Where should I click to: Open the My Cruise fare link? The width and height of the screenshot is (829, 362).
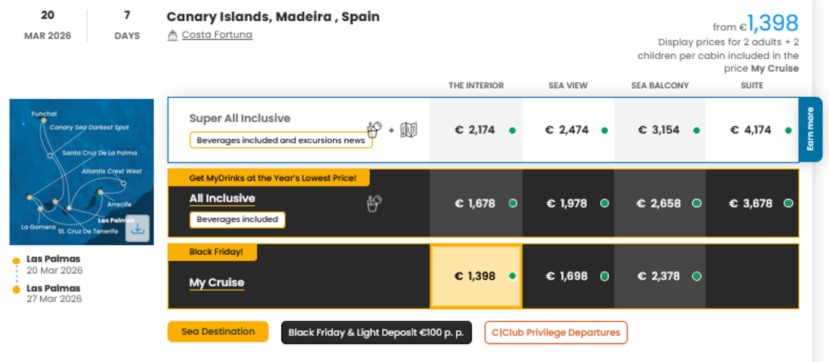point(217,282)
